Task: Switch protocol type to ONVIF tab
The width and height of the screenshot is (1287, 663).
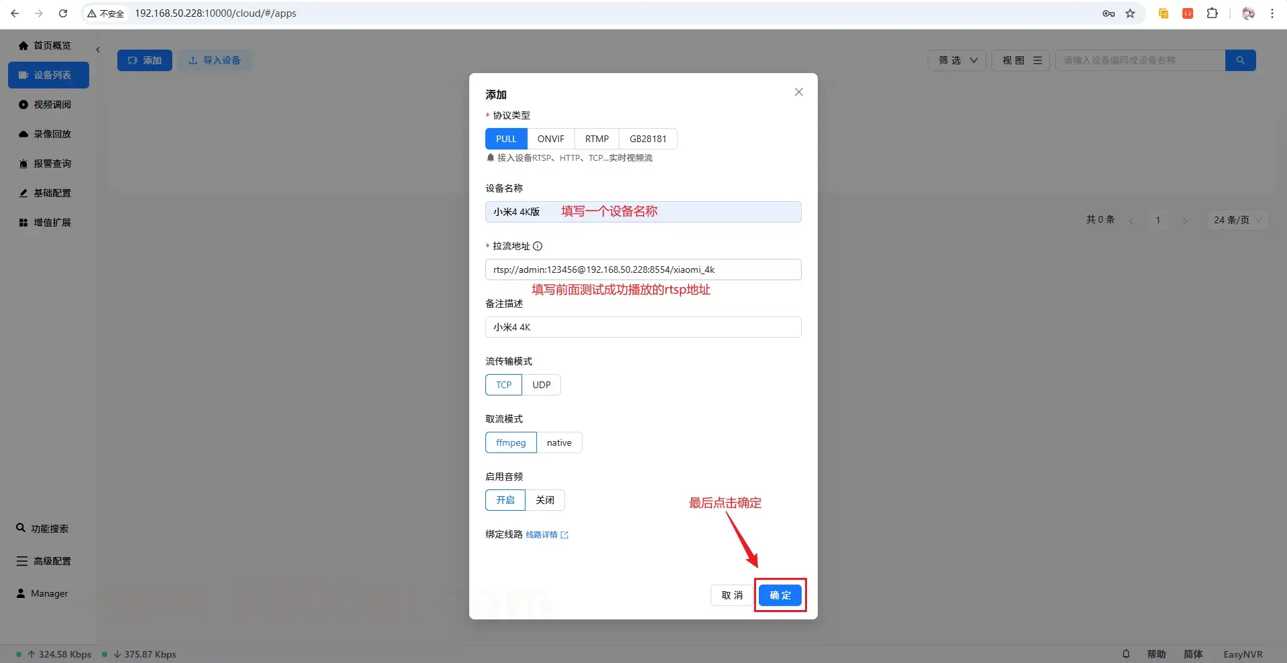Action: click(x=550, y=139)
